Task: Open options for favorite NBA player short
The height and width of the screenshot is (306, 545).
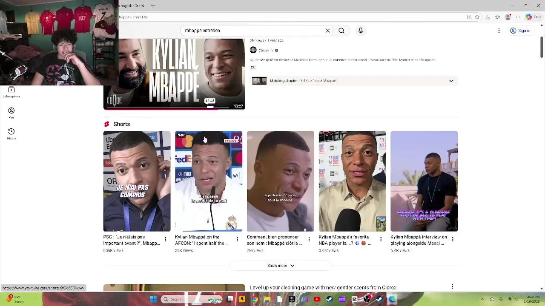Action: [x=381, y=239]
